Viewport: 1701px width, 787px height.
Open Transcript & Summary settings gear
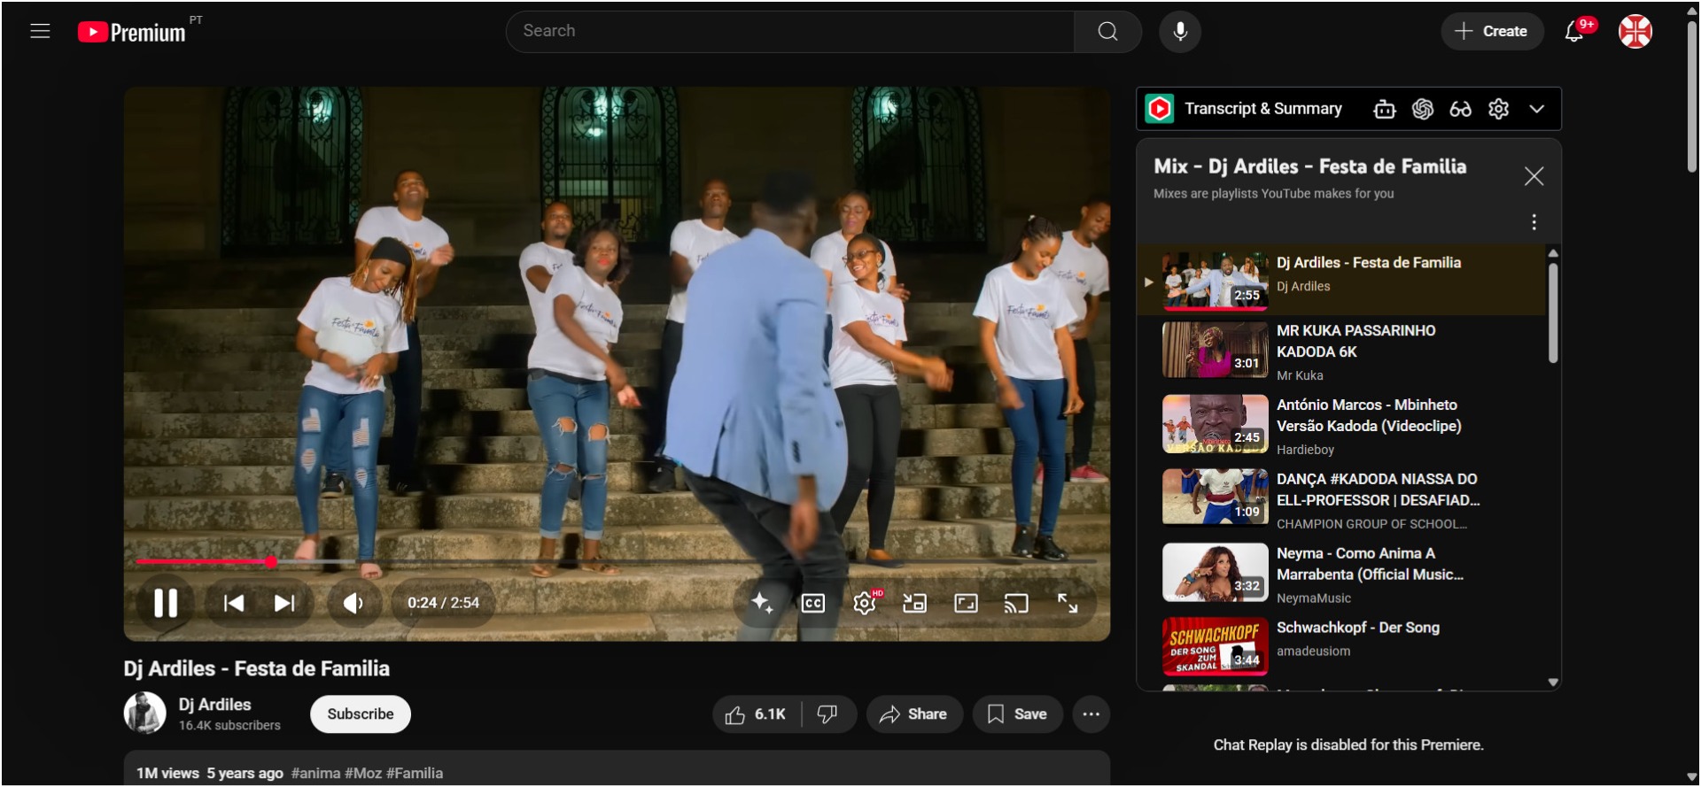[1498, 109]
